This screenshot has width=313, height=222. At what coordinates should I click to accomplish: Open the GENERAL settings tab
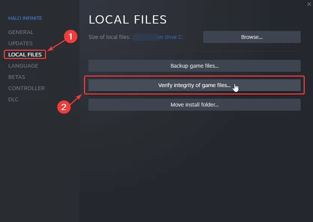(x=21, y=32)
